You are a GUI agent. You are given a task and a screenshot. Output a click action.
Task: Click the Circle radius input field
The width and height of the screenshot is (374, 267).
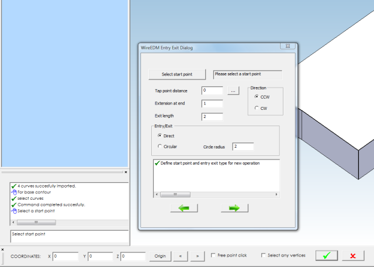(x=243, y=147)
